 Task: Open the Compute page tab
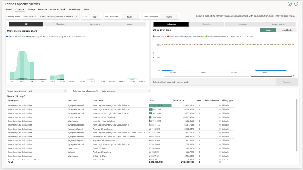20,9
